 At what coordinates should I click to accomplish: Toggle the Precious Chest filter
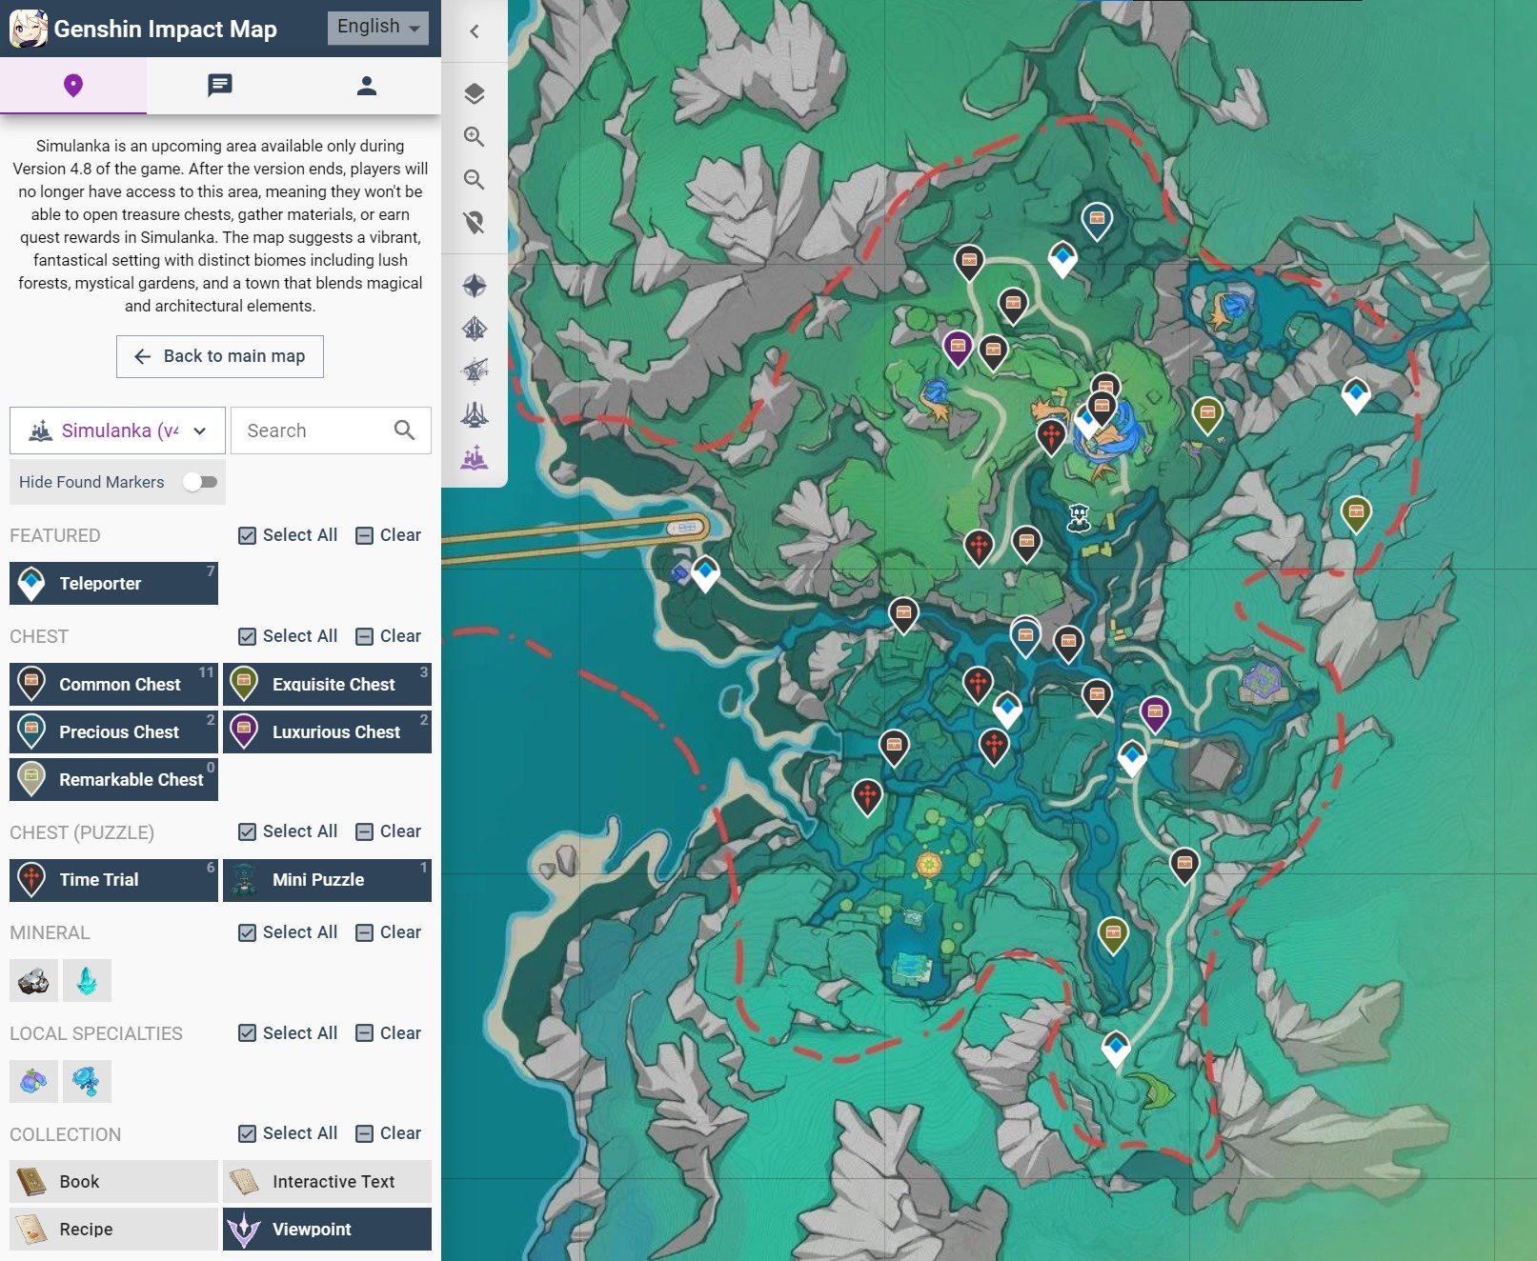[113, 731]
